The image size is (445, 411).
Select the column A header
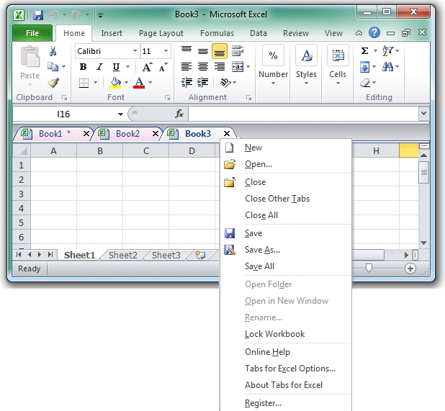coord(53,151)
